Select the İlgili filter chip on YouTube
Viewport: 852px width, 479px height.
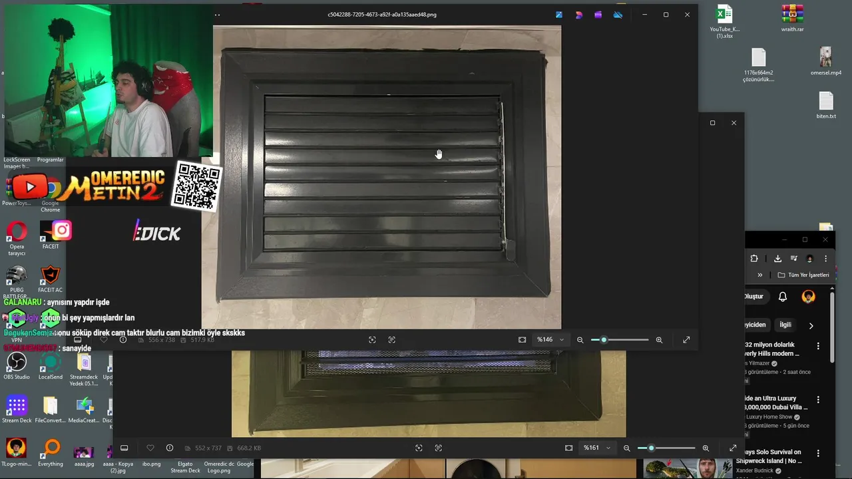click(785, 325)
